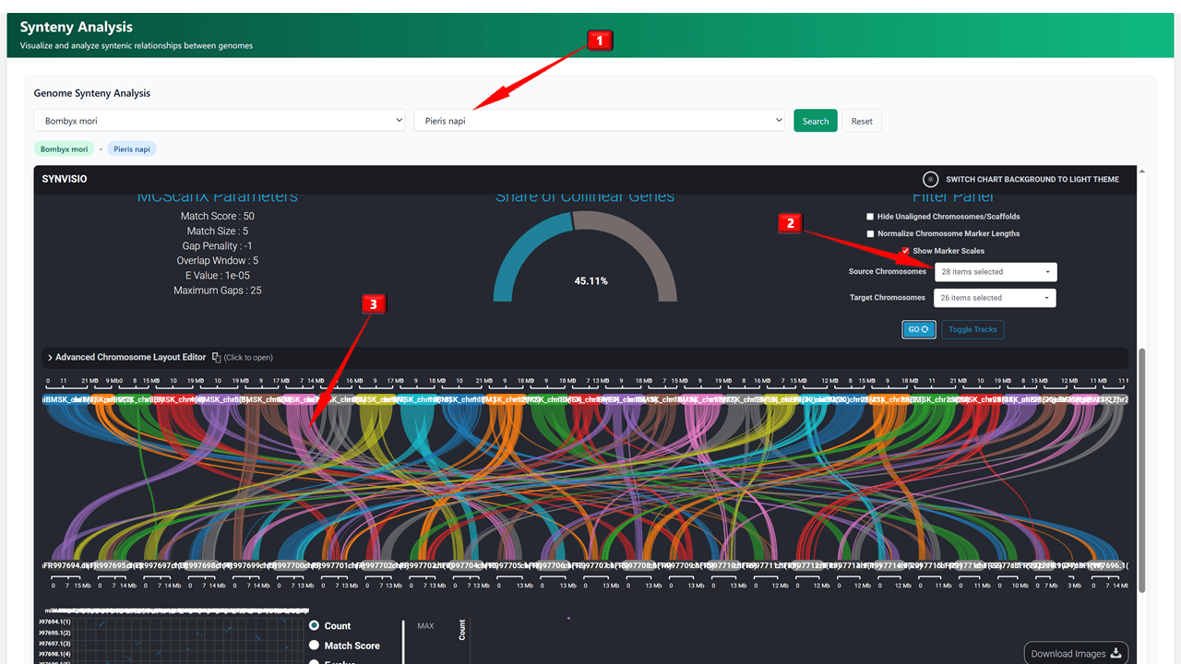The width and height of the screenshot is (1181, 664).
Task: Click the Bombyx mori genome tag
Action: point(65,148)
